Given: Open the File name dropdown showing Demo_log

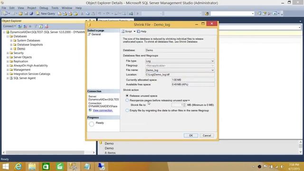Looking at the screenshot, I should point(212,70).
